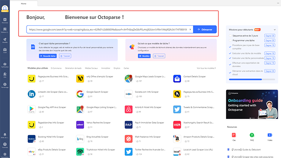Open Airbnb.fr Hotel Info Scraper icon
The height and width of the screenshot is (158, 281).
point(129,109)
